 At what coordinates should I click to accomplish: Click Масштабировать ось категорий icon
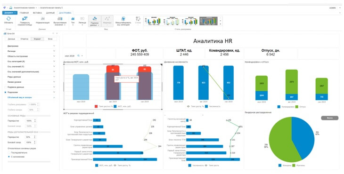click(123, 19)
